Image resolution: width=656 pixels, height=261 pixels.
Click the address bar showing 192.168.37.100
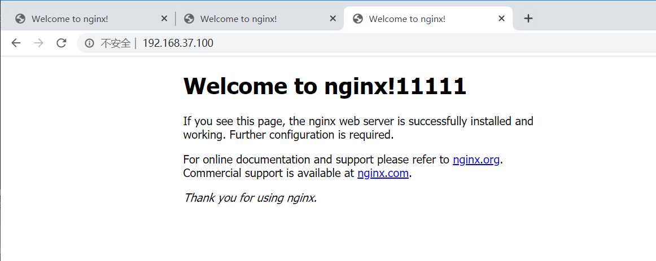[366, 43]
